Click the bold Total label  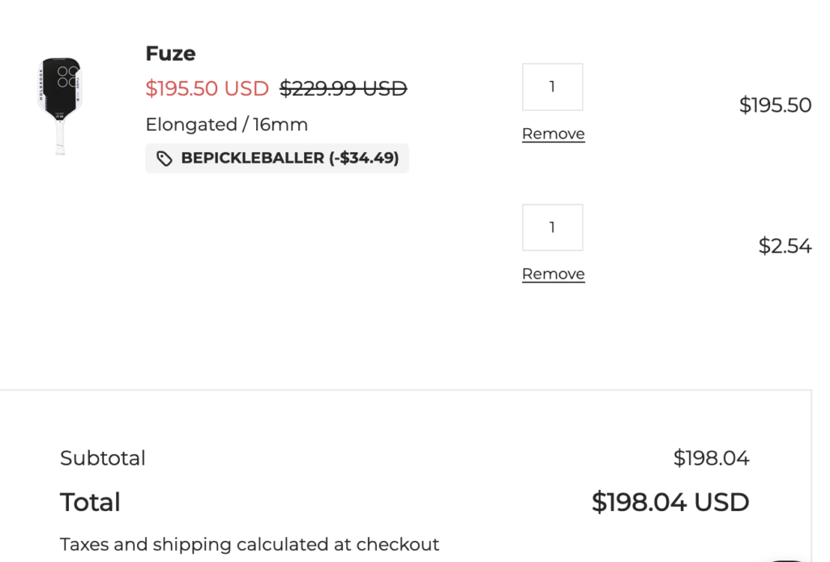pos(90,502)
